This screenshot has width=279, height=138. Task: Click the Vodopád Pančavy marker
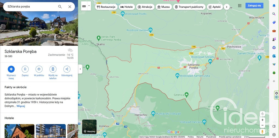pyautogui.click(x=204, y=122)
